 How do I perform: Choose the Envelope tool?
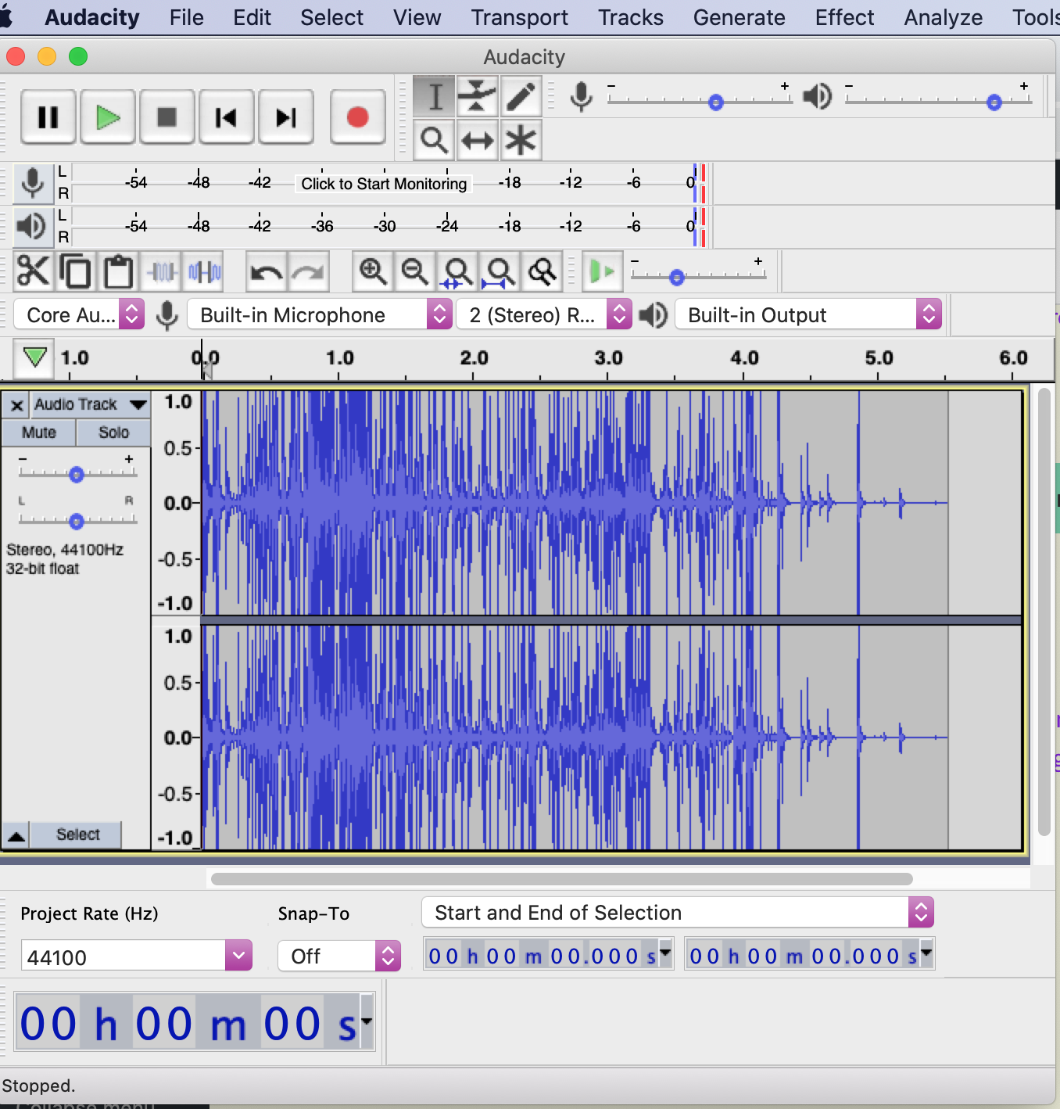pyautogui.click(x=477, y=97)
